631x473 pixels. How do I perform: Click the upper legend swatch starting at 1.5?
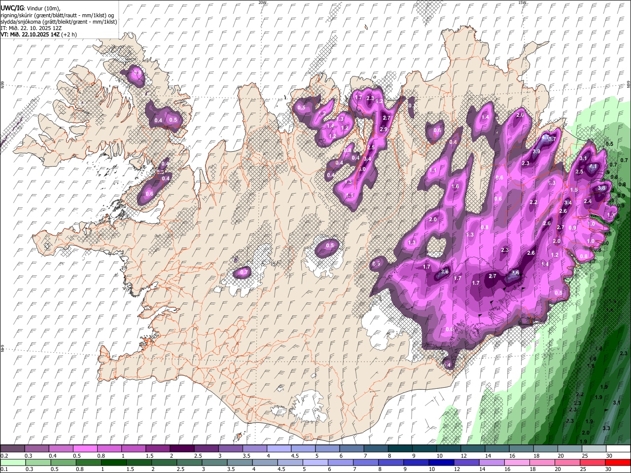point(157,448)
